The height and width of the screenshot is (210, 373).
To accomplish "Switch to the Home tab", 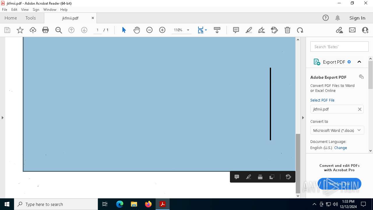I will click(x=11, y=18).
